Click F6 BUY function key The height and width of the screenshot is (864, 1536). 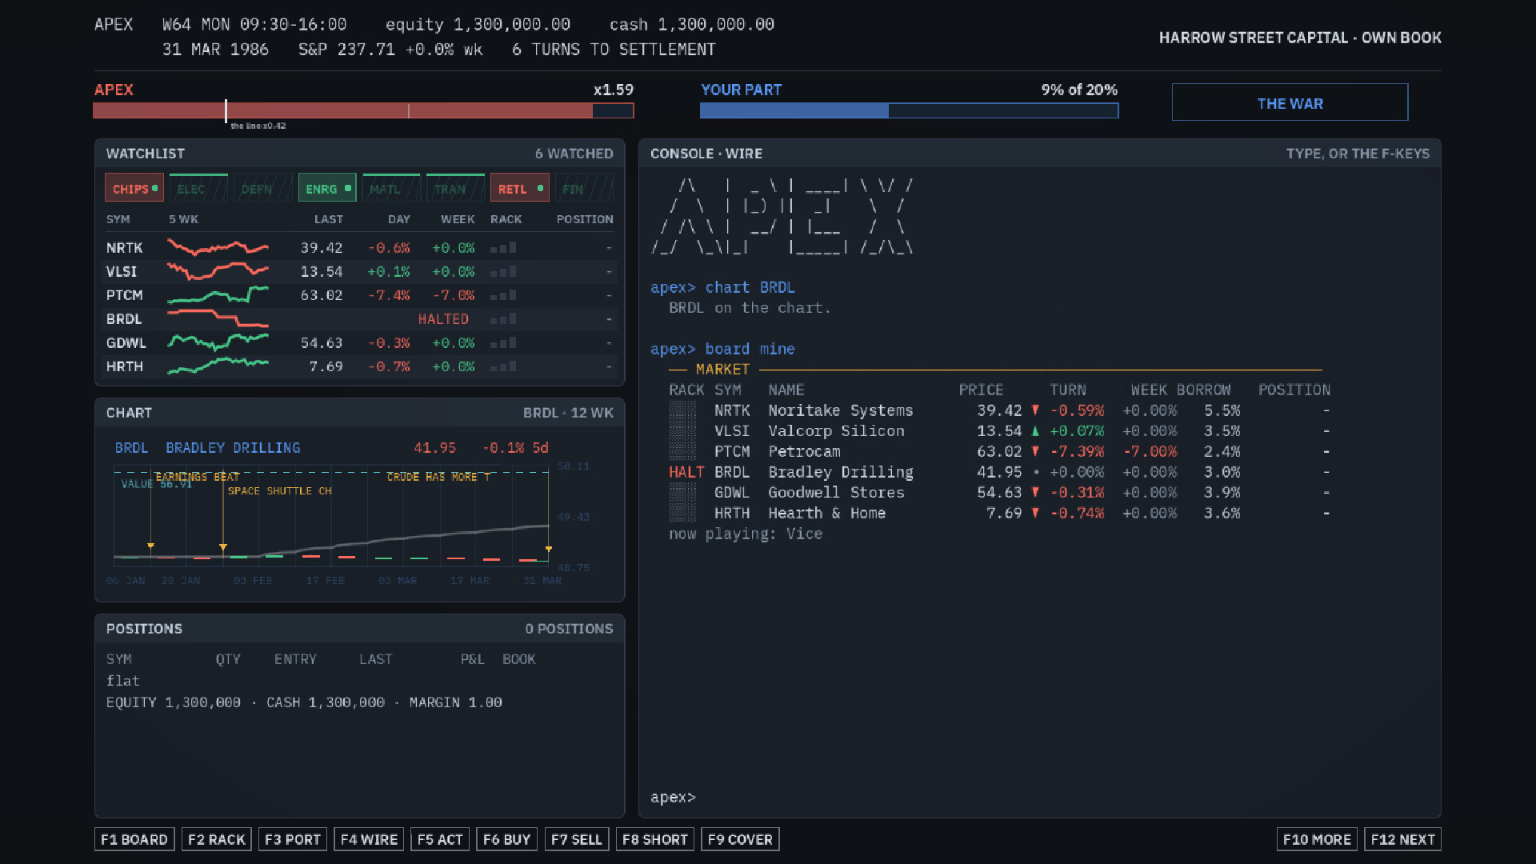[x=506, y=839]
